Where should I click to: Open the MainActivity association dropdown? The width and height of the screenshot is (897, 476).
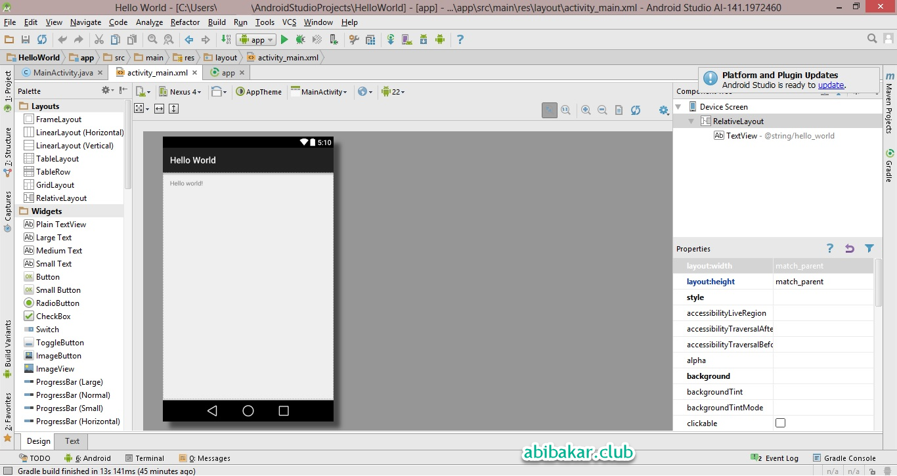319,92
